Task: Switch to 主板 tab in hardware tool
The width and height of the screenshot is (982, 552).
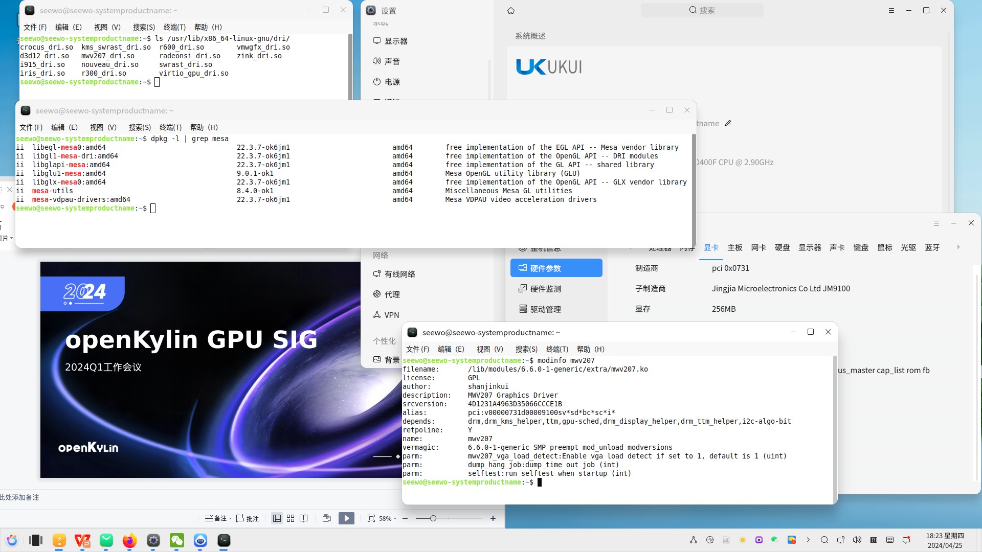Action: click(x=735, y=247)
